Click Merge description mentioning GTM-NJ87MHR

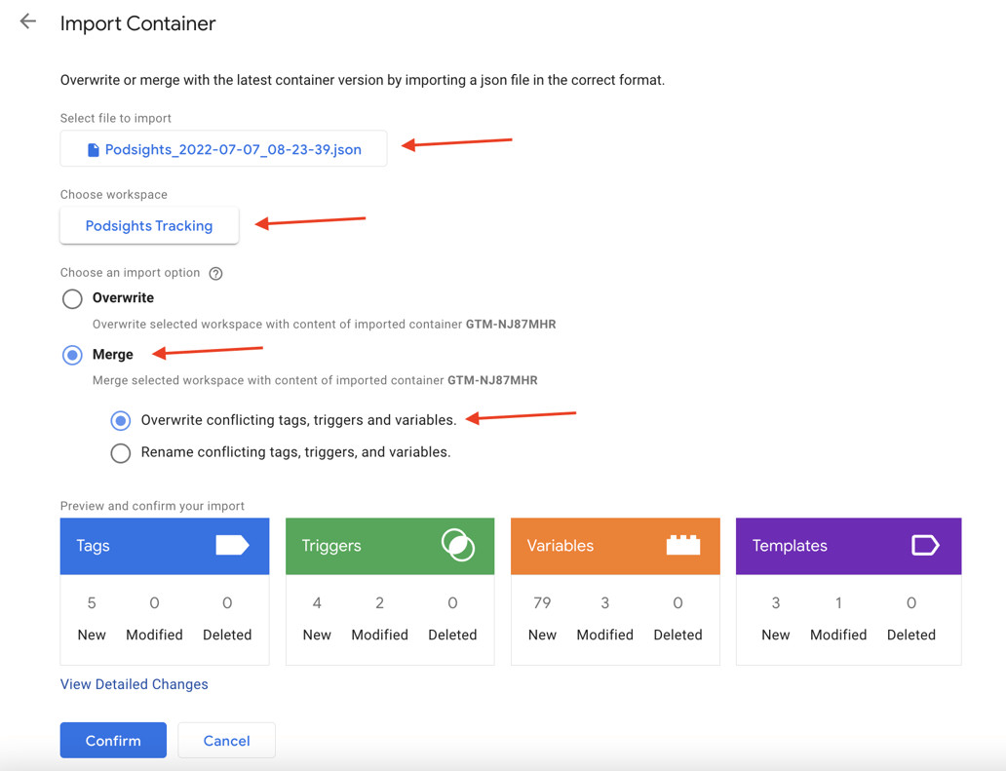(315, 380)
